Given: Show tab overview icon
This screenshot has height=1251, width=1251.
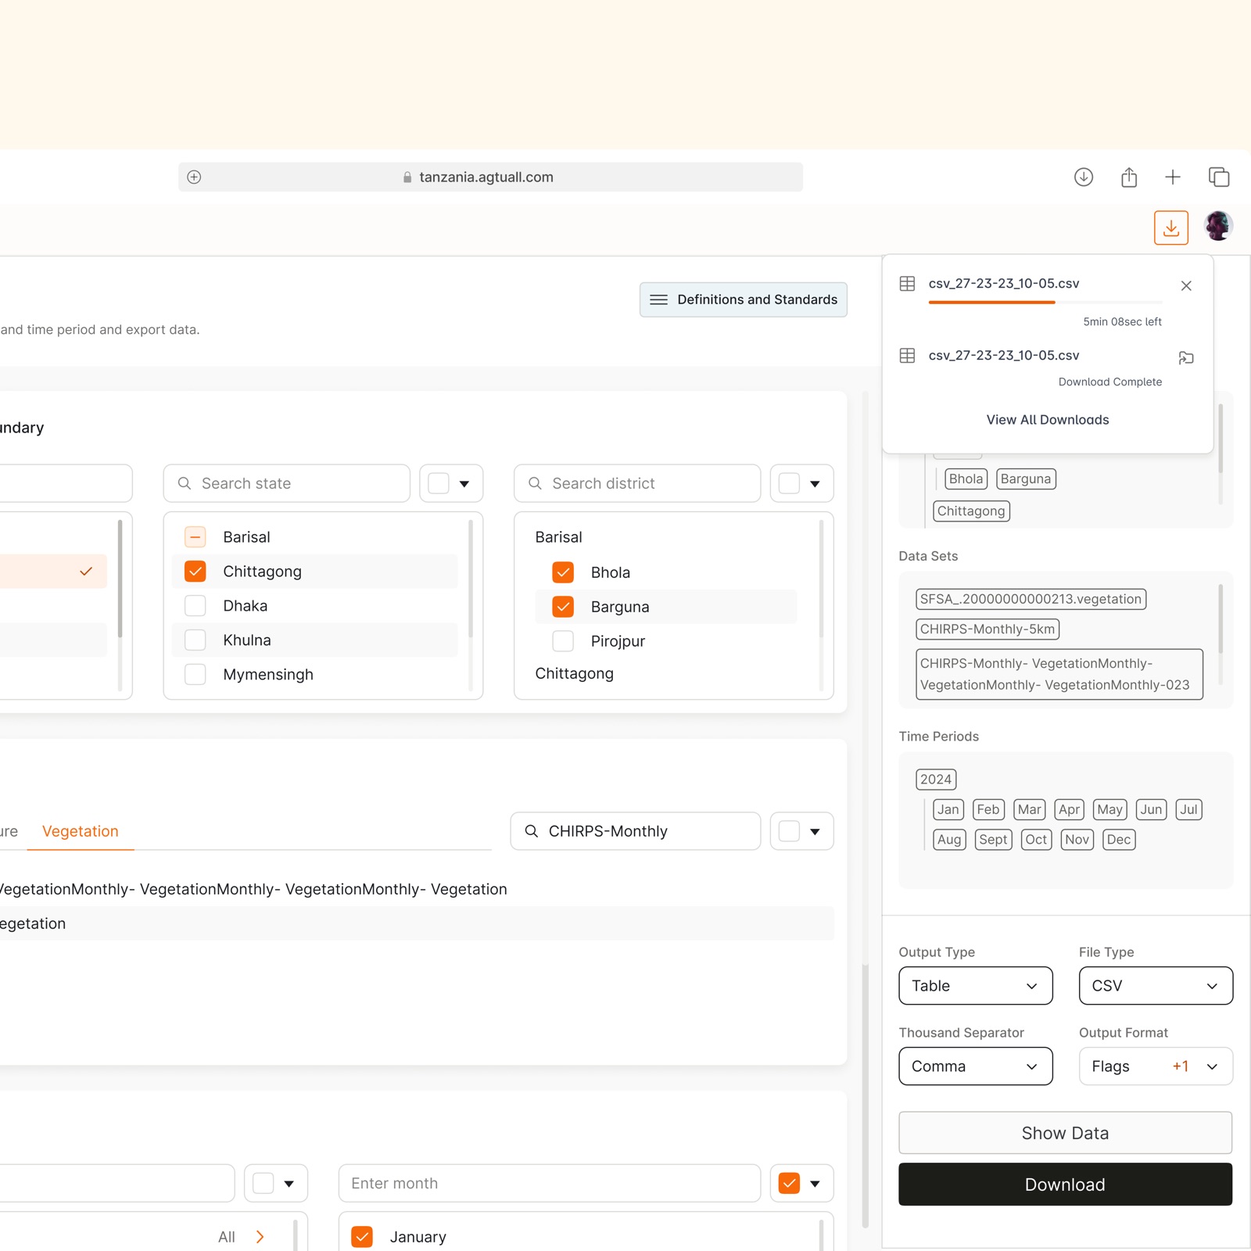Looking at the screenshot, I should coord(1218,177).
